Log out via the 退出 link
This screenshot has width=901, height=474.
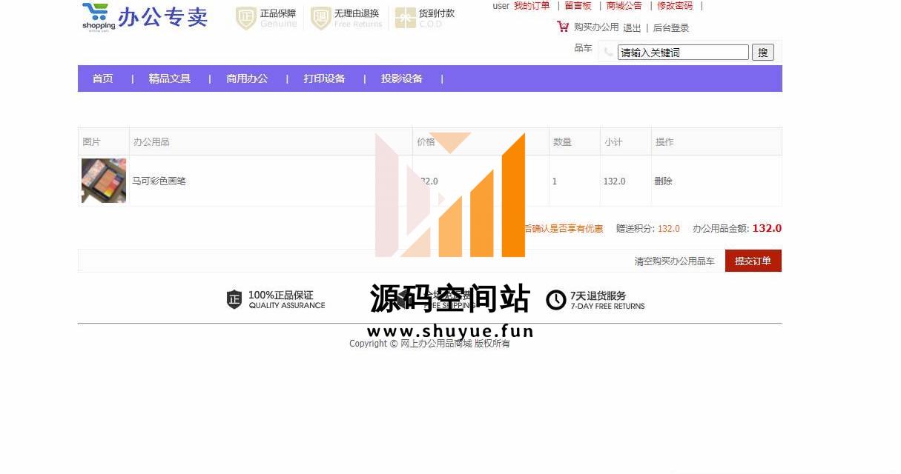(632, 28)
